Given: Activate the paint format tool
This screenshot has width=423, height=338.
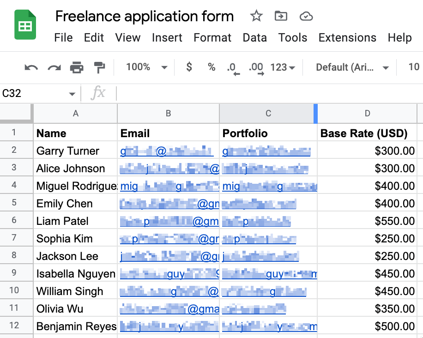Looking at the screenshot, I should [99, 68].
